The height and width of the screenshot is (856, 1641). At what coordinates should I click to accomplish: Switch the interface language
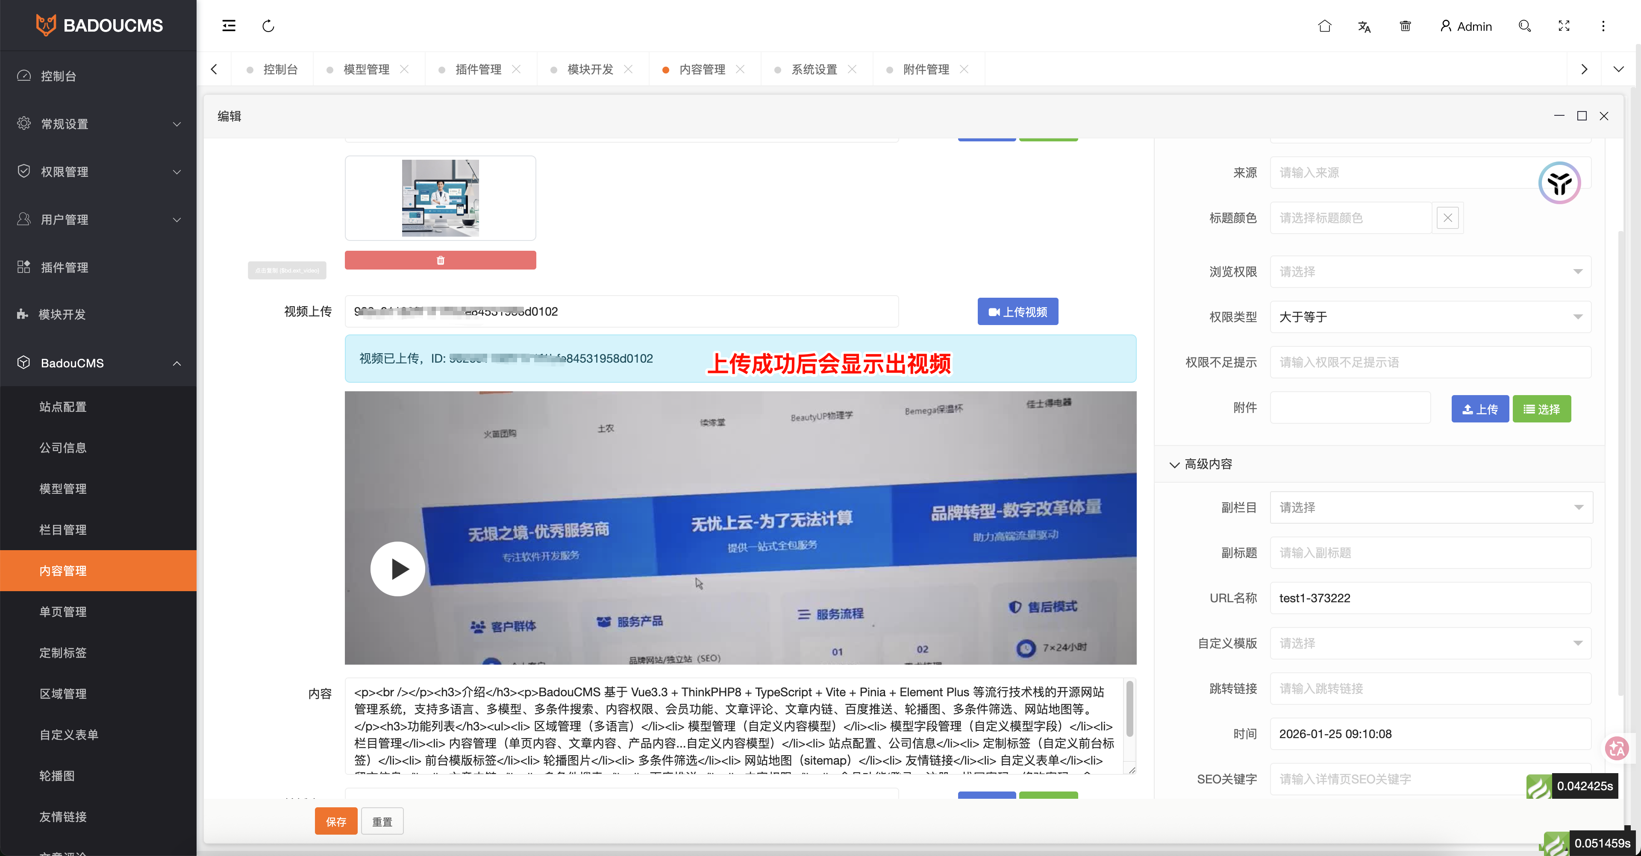pos(1364,26)
